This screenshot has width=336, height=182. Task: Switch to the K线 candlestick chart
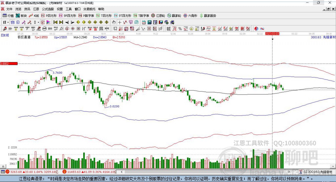pyautogui.click(x=34, y=16)
